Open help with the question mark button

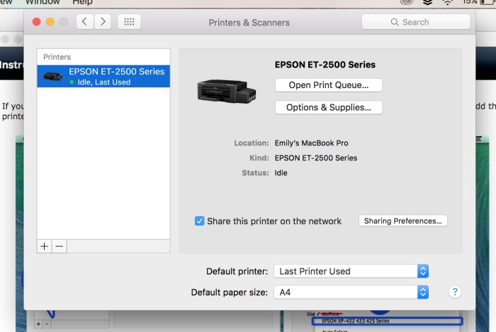point(455,292)
